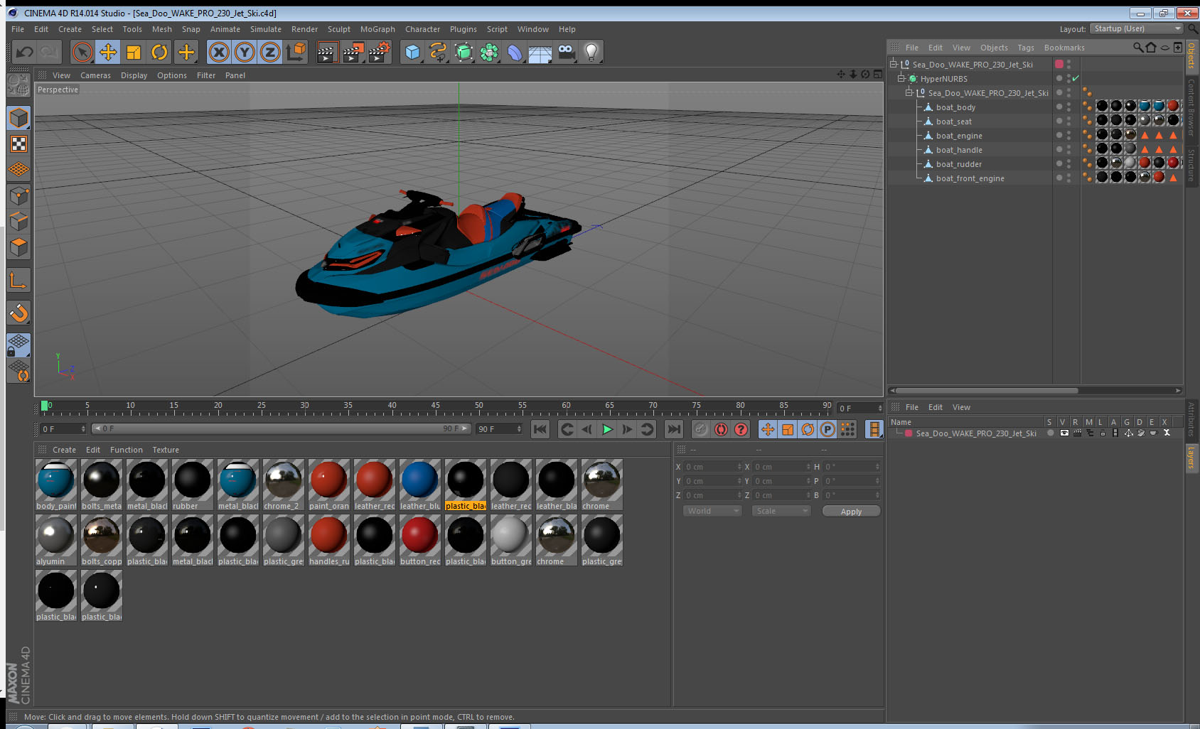Viewport: 1200px width, 729px height.
Task: Open the viewport Cameras menu
Action: 95,75
